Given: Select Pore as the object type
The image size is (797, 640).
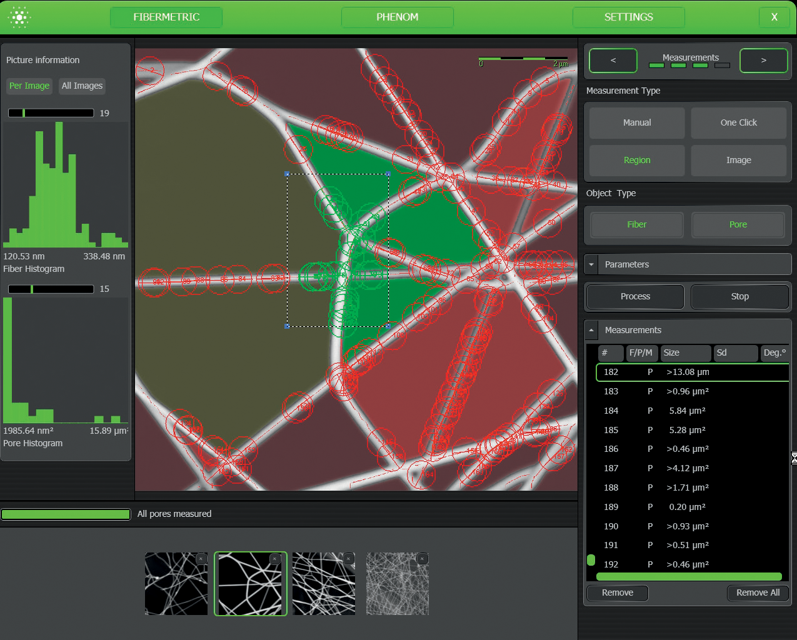Looking at the screenshot, I should point(738,225).
